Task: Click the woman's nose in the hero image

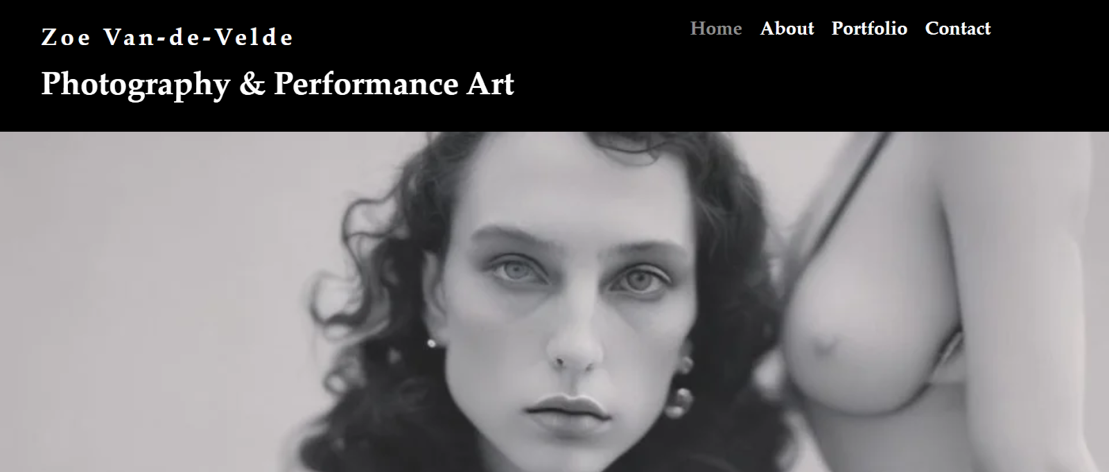Action: point(575,340)
